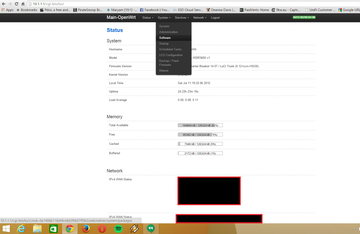This screenshot has width=360, height=234.
Task: Choose Backup / Flash Firmware menu entry
Action: click(169, 63)
